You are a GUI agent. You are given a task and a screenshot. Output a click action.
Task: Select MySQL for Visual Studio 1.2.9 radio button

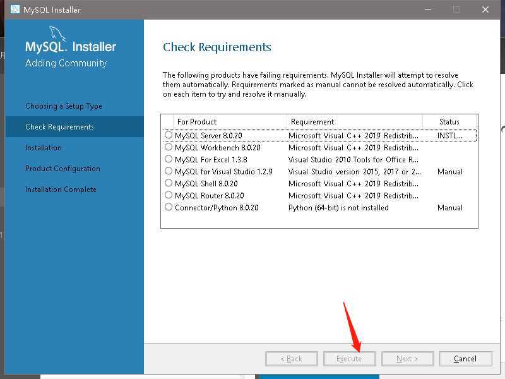169,171
